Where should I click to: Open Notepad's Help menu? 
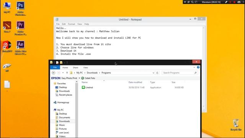click(87, 24)
